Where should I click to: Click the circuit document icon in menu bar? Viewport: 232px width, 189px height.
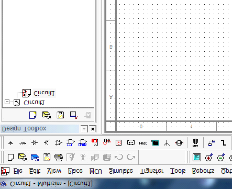[x=5, y=171]
